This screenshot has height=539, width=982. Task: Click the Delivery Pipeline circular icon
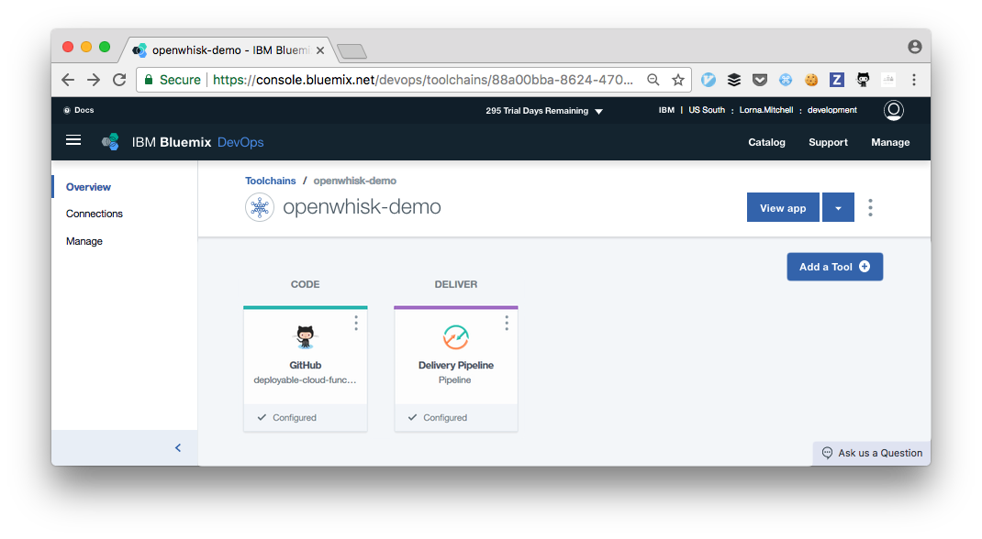coord(455,338)
